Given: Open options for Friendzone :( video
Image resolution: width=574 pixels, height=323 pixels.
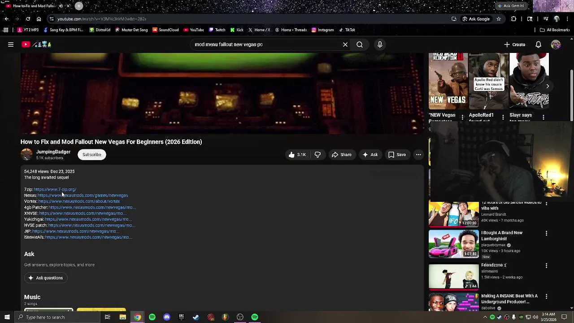Looking at the screenshot, I should tap(546, 266).
